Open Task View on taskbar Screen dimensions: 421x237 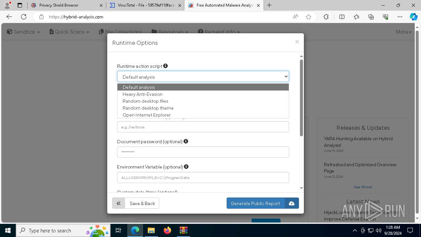pyautogui.click(x=118, y=230)
